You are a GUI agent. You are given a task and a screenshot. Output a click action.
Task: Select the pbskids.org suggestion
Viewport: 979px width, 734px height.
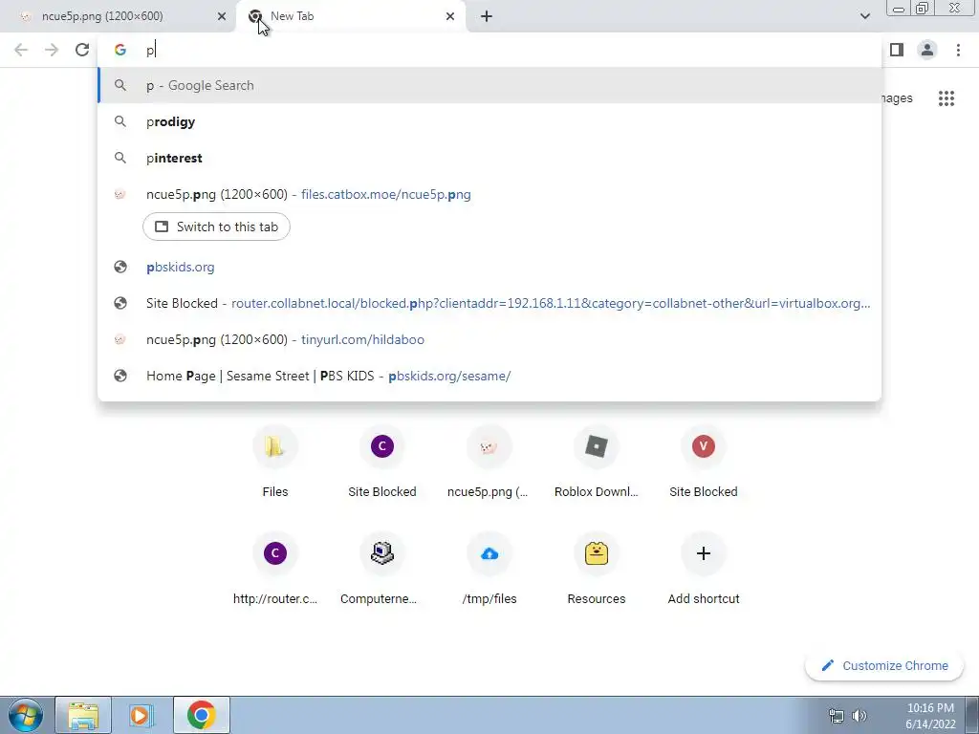point(489,268)
